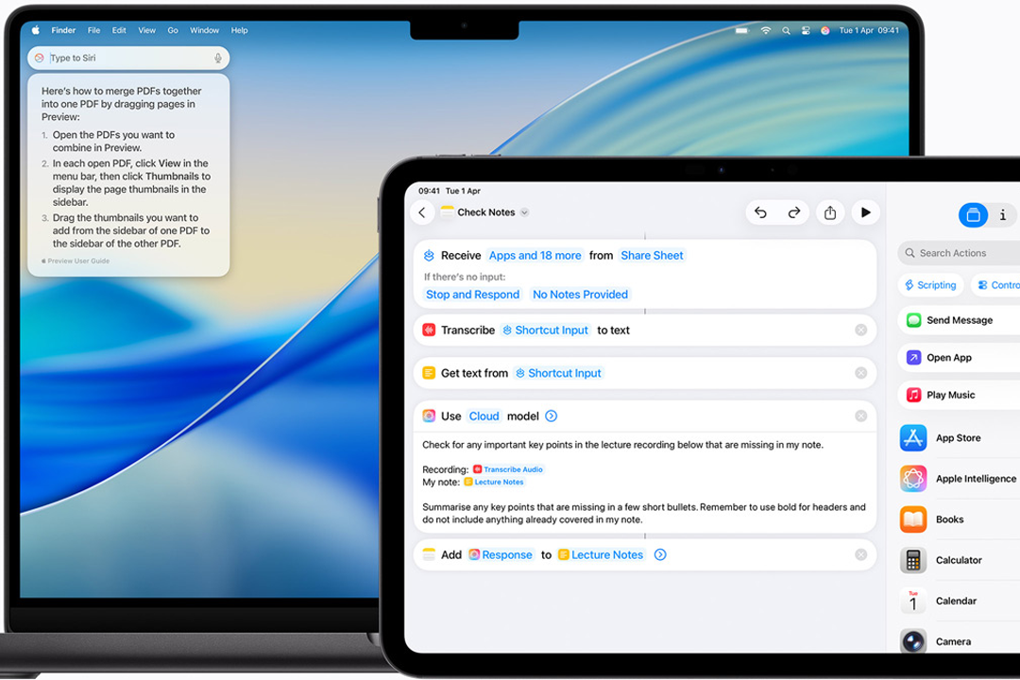Go back using the left chevron button
This screenshot has height=680, width=1020.
(x=422, y=212)
